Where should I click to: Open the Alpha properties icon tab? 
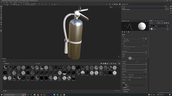tap(124, 32)
